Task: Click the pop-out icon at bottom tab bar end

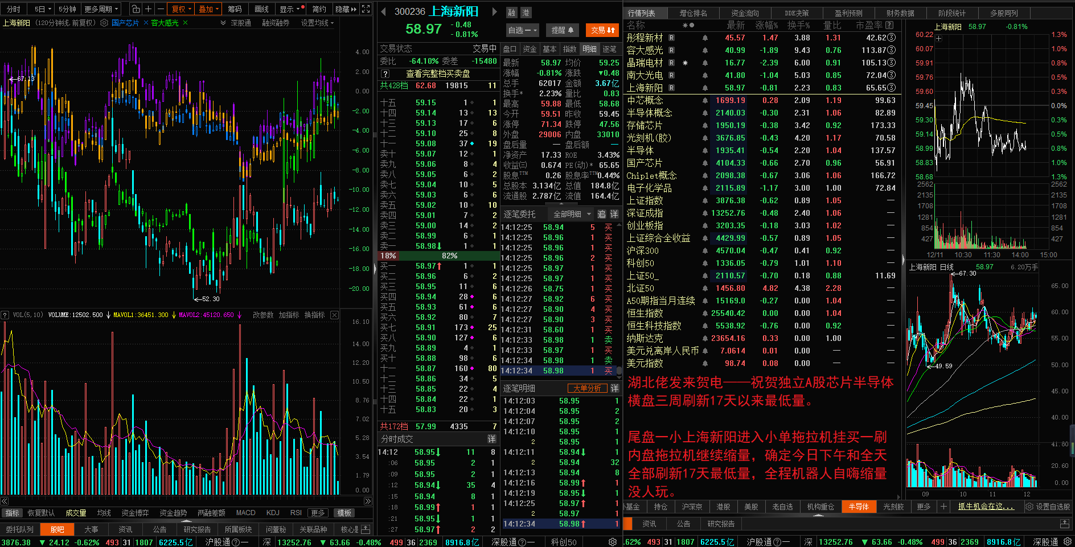Action: [366, 529]
